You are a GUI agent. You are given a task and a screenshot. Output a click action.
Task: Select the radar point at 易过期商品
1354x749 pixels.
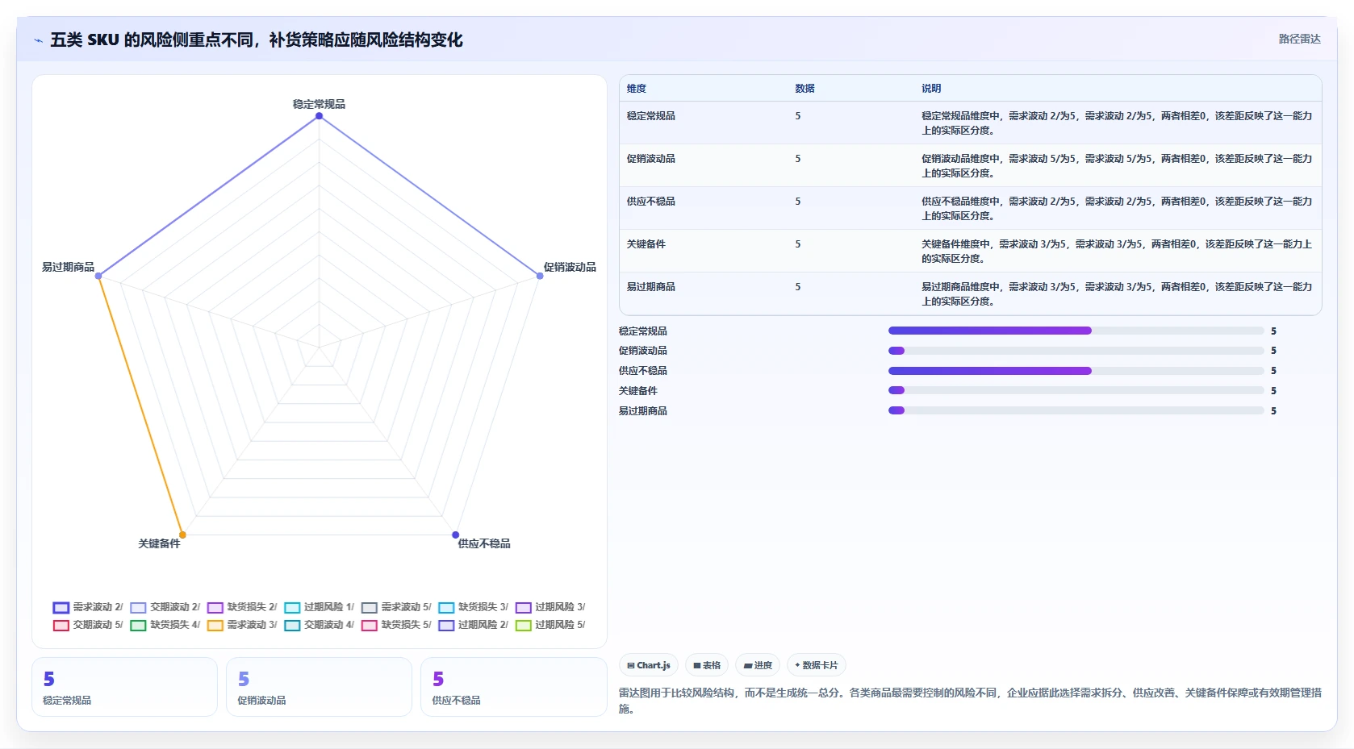98,276
